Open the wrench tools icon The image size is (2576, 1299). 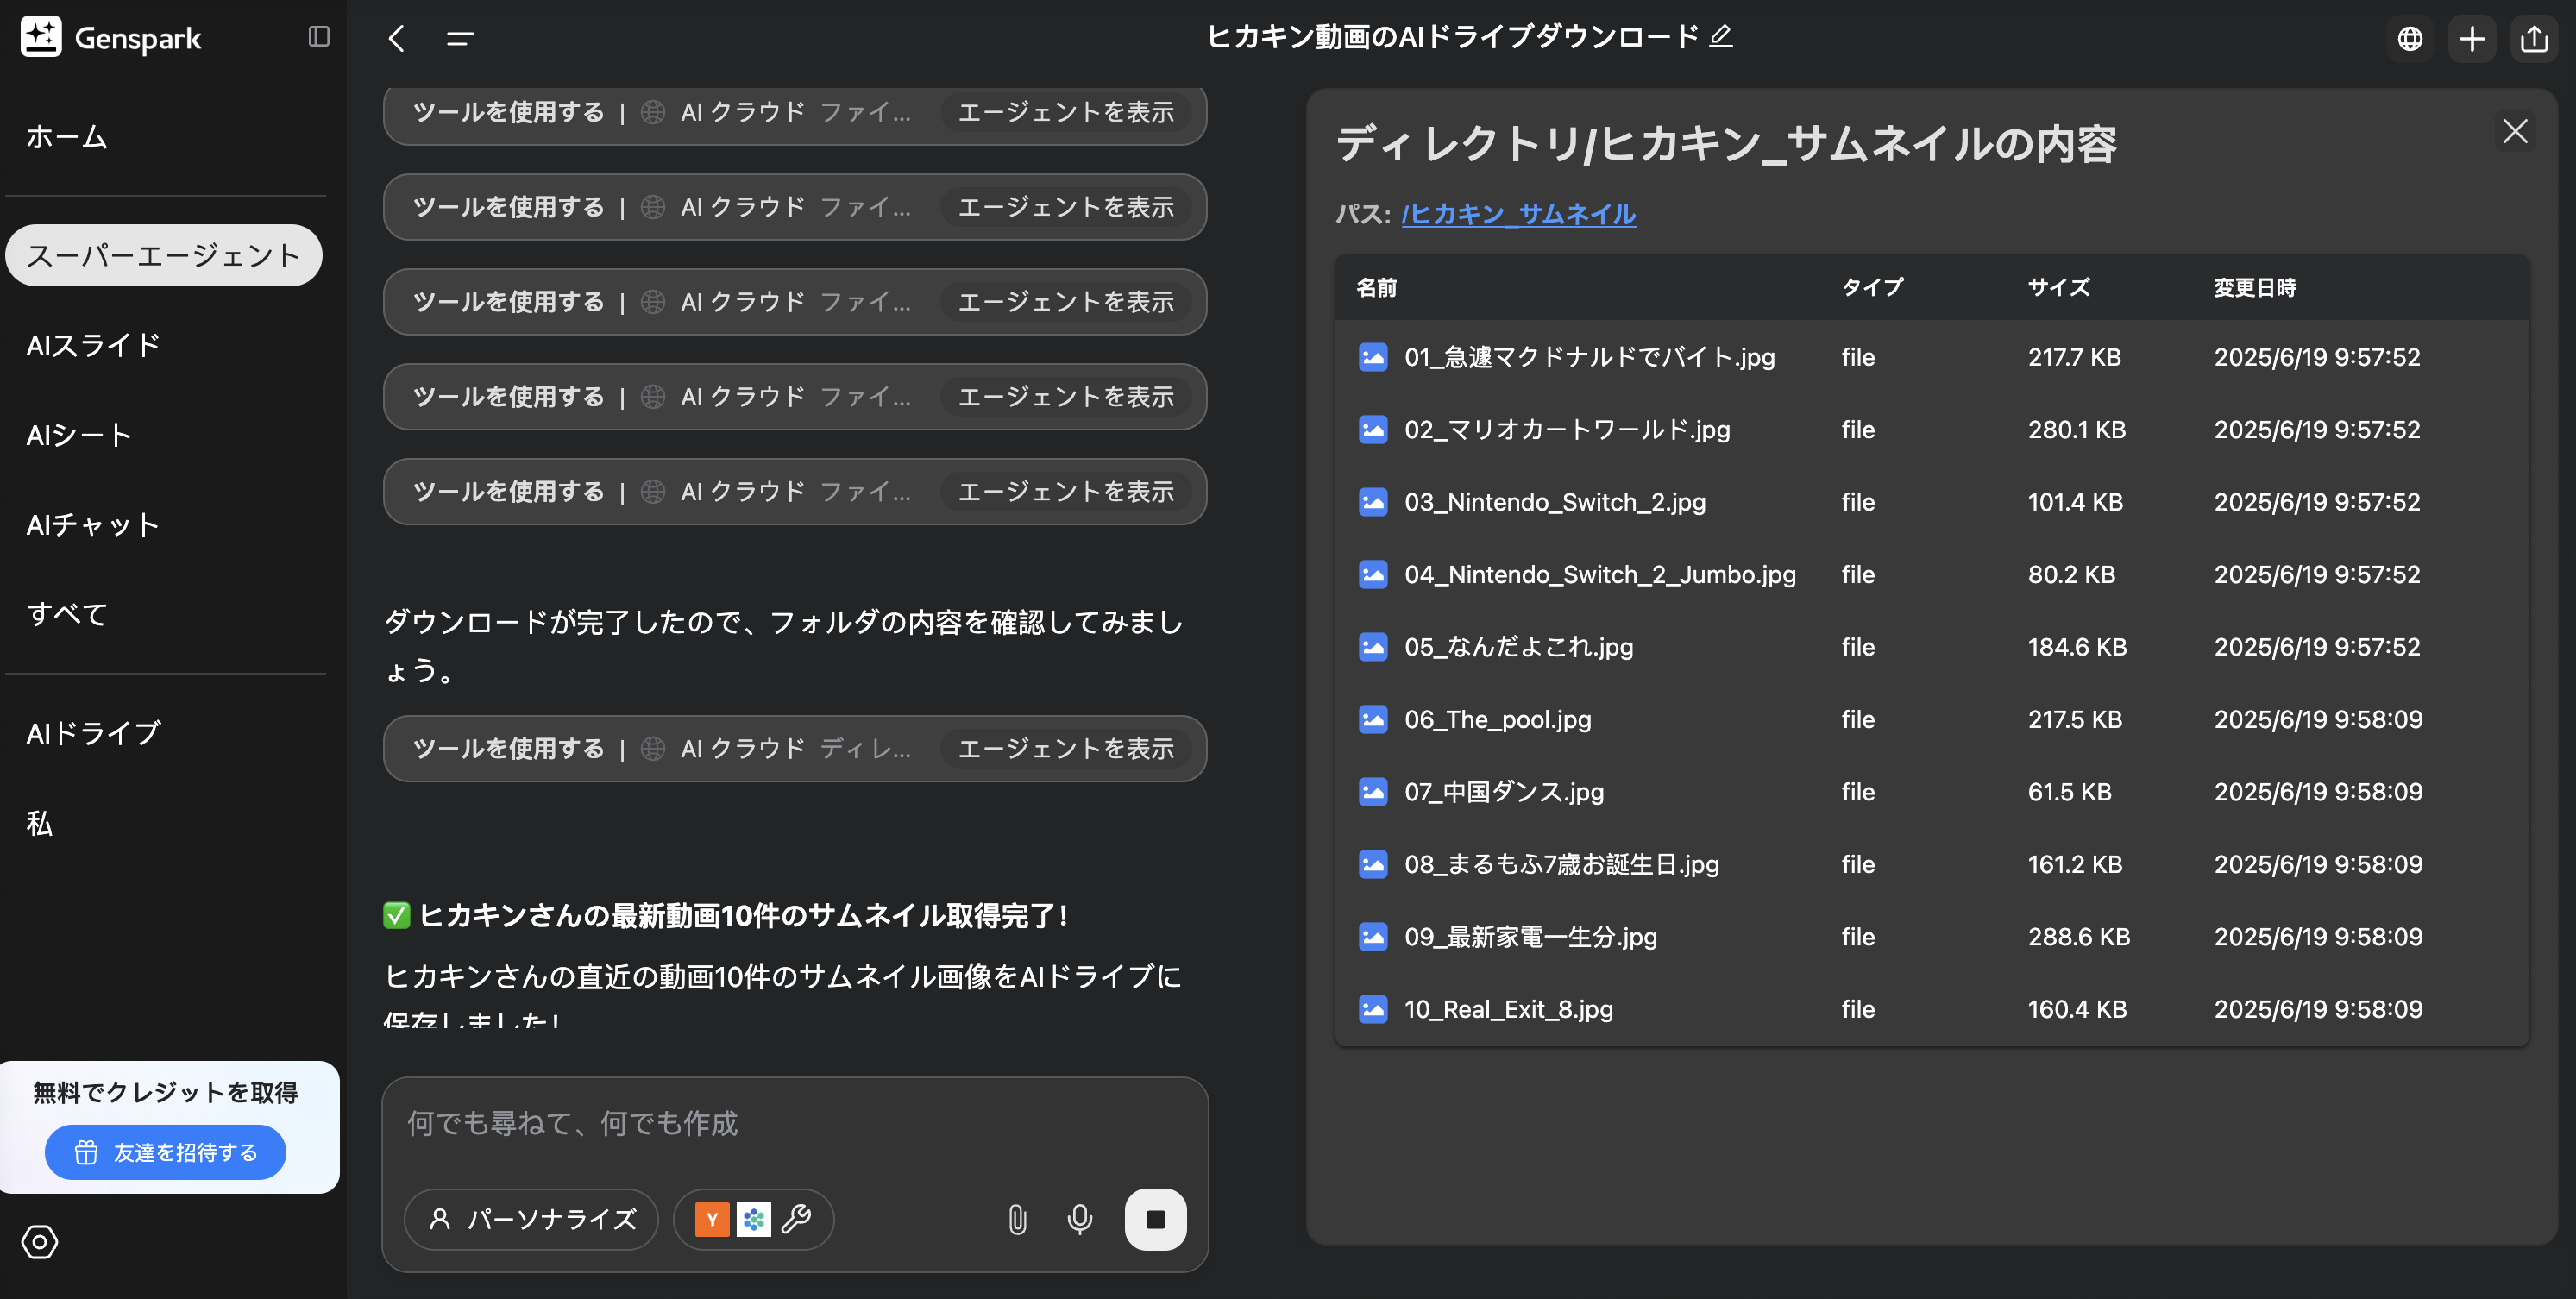click(x=797, y=1219)
